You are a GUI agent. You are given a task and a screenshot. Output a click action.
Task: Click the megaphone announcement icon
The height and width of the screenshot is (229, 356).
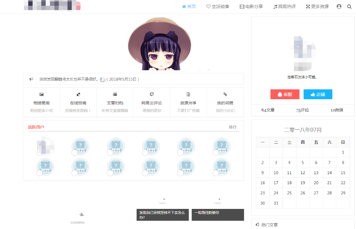click(31, 79)
